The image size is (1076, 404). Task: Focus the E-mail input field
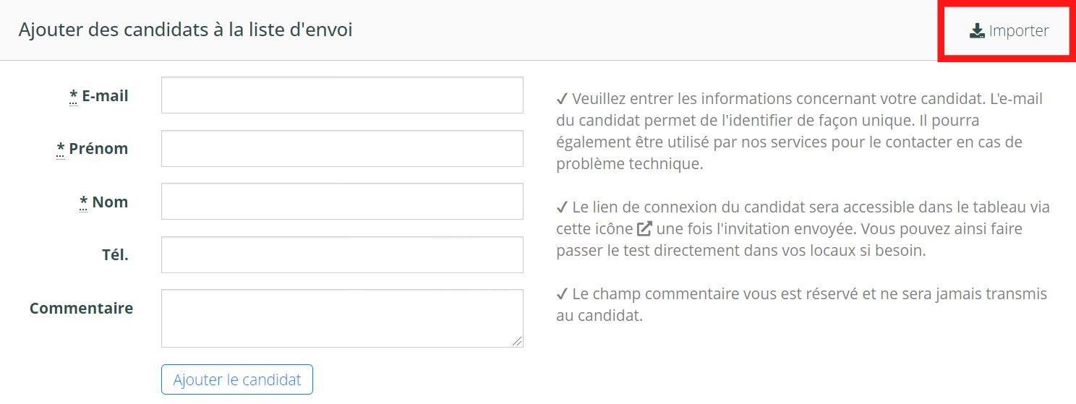click(x=342, y=95)
